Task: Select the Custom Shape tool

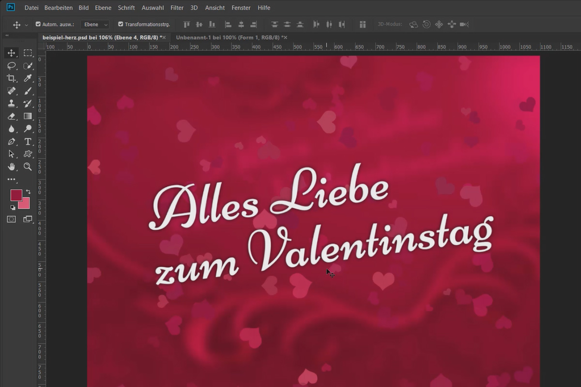Action: (28, 154)
